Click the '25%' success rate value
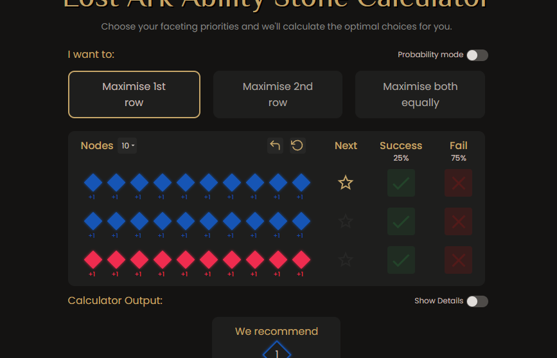The width and height of the screenshot is (557, 358). 401,158
